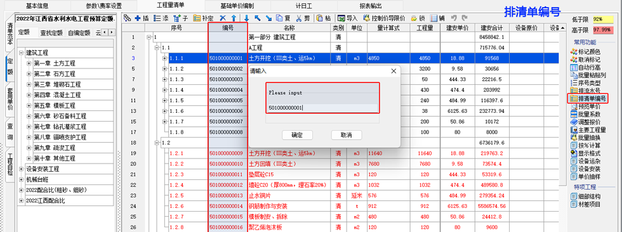
Task: Click 调整报价 function
Action: pyautogui.click(x=585, y=122)
